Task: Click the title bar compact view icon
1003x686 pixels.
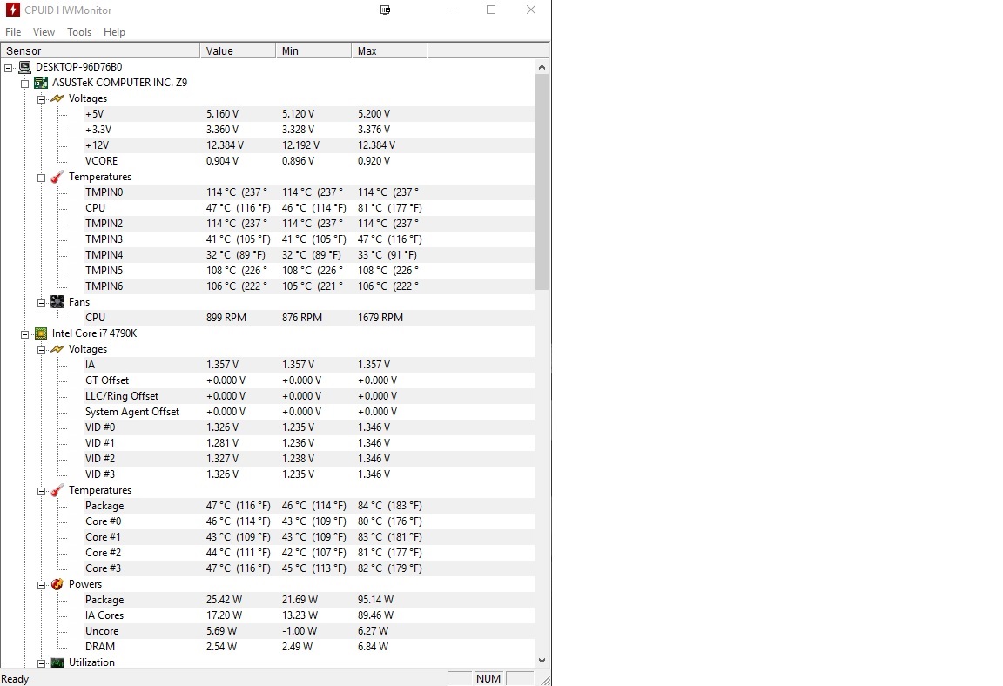Action: 385,10
